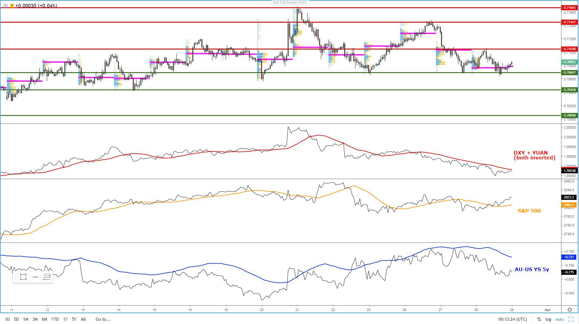This screenshot has height=324, width=579.
Task: Click the S&P 500 text annotation
Action: point(529,211)
